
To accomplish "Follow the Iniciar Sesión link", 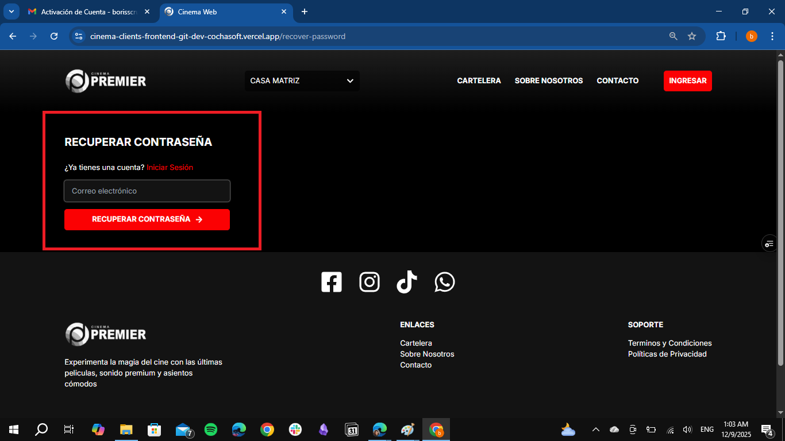I will tap(170, 168).
